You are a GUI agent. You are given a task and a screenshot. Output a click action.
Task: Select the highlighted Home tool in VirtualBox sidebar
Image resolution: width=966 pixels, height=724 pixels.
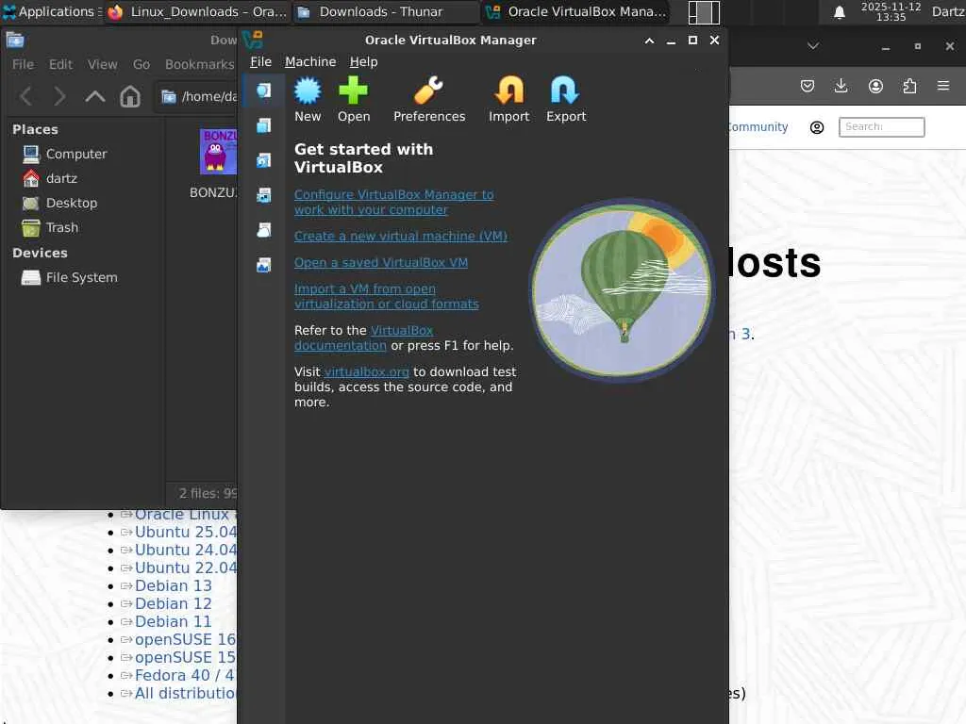click(x=264, y=90)
